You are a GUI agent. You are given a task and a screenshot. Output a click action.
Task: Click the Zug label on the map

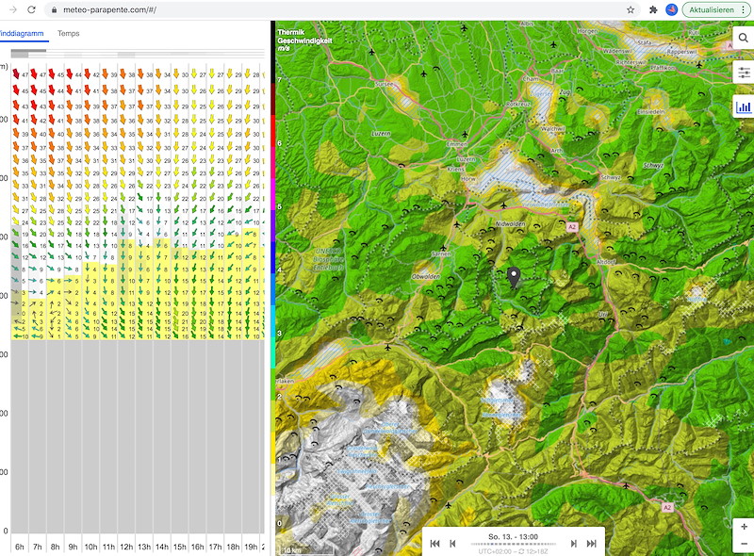tap(564, 90)
